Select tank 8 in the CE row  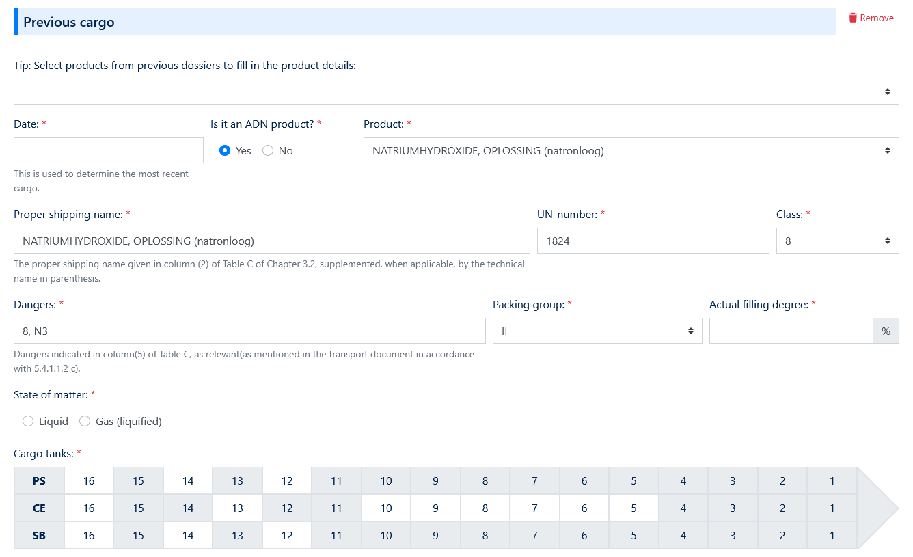(485, 508)
